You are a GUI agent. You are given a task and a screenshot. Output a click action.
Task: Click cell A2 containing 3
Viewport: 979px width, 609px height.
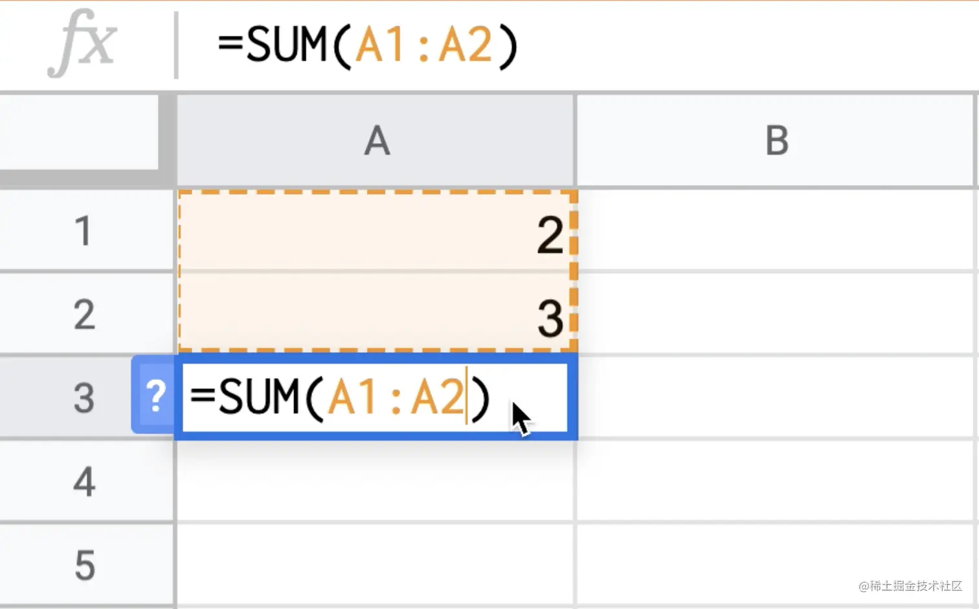376,314
